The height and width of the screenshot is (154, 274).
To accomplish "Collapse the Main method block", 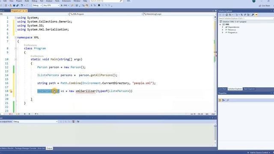I will 16,59.
